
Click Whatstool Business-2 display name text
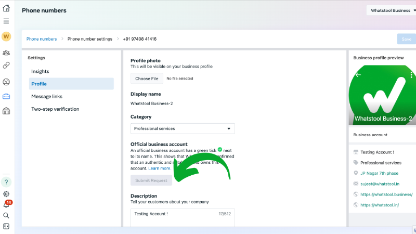[151, 103]
